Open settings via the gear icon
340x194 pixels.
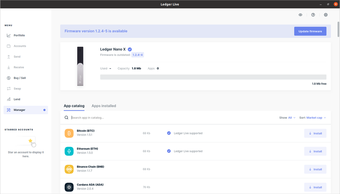pyautogui.click(x=325, y=15)
